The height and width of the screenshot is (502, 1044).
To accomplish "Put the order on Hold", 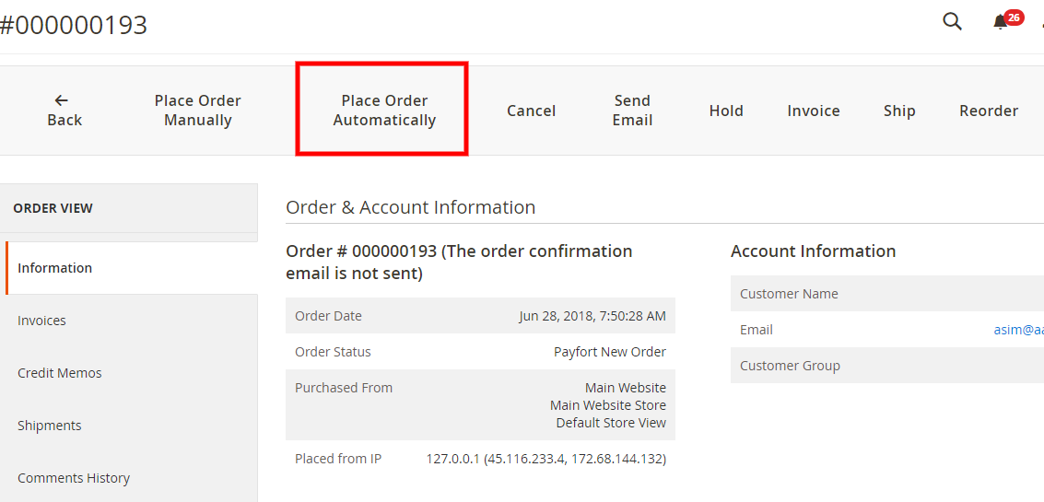I will coord(726,111).
